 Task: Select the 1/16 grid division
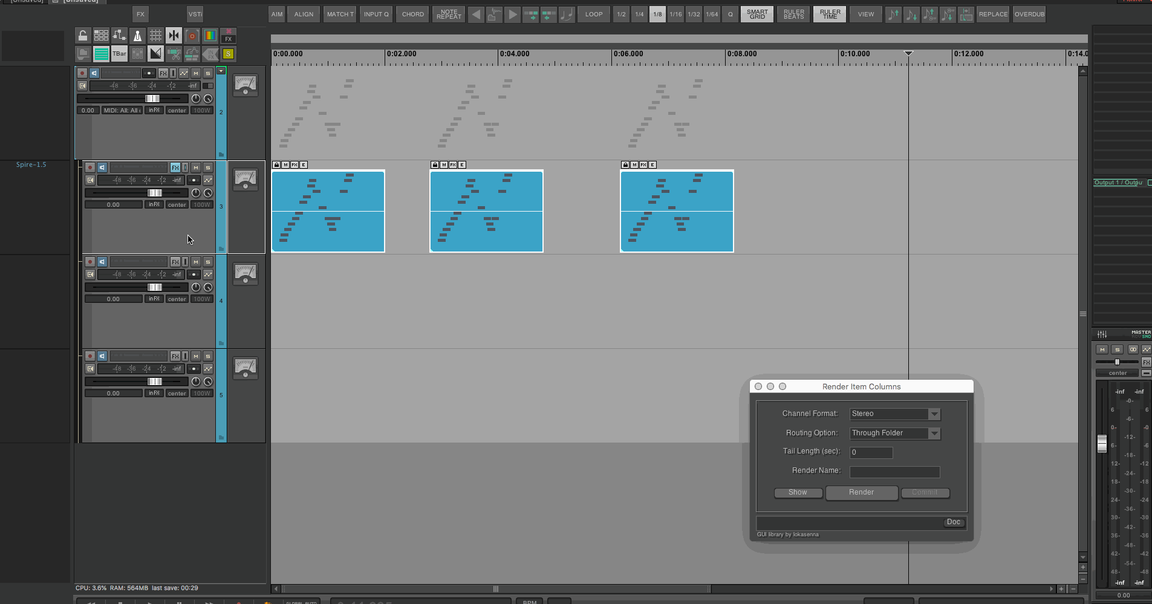[675, 15]
